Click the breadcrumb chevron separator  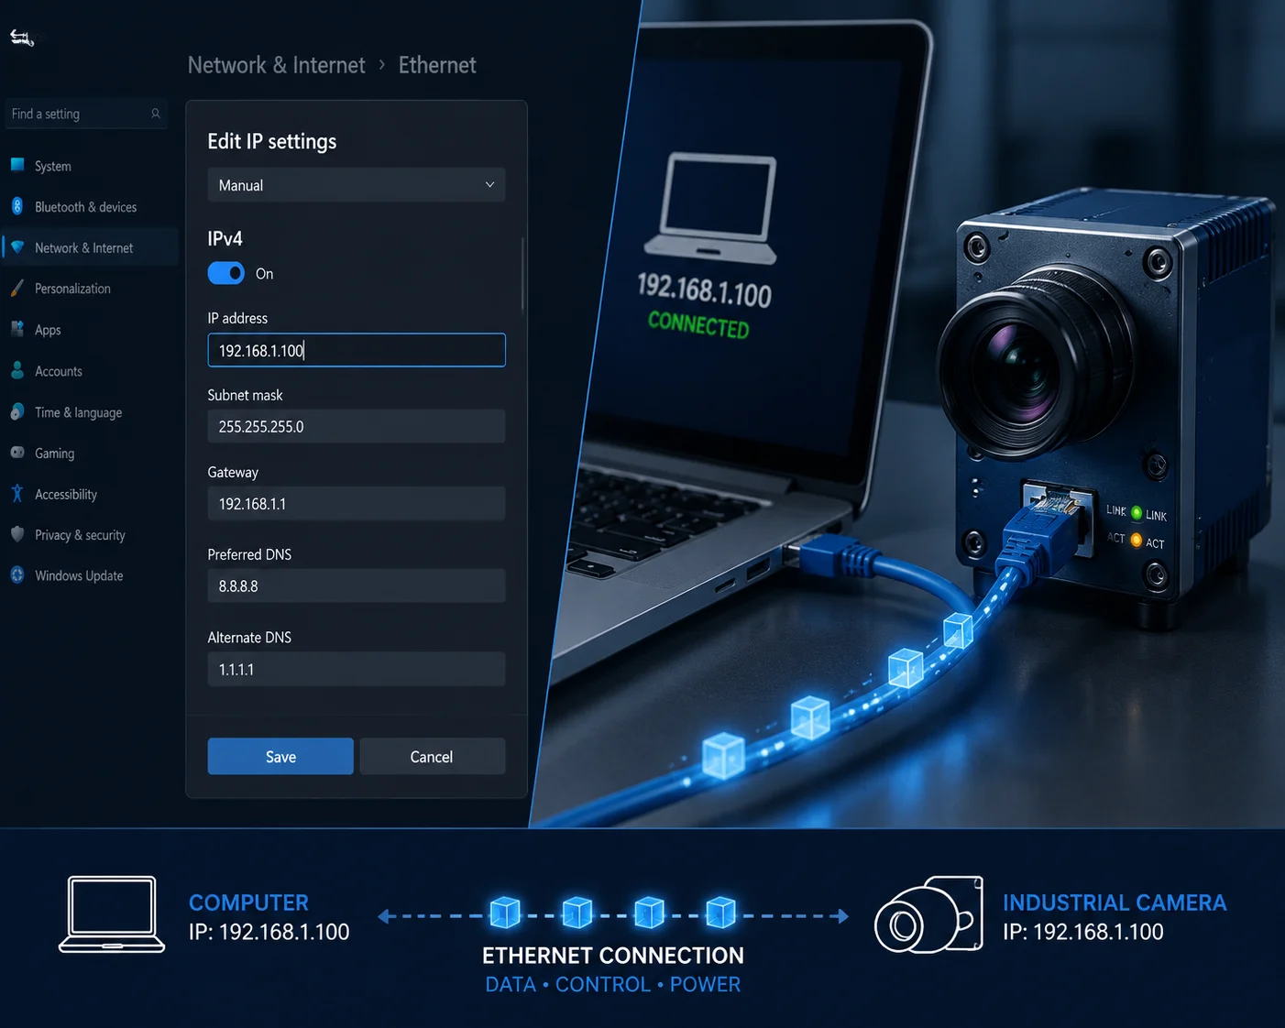pos(382,65)
